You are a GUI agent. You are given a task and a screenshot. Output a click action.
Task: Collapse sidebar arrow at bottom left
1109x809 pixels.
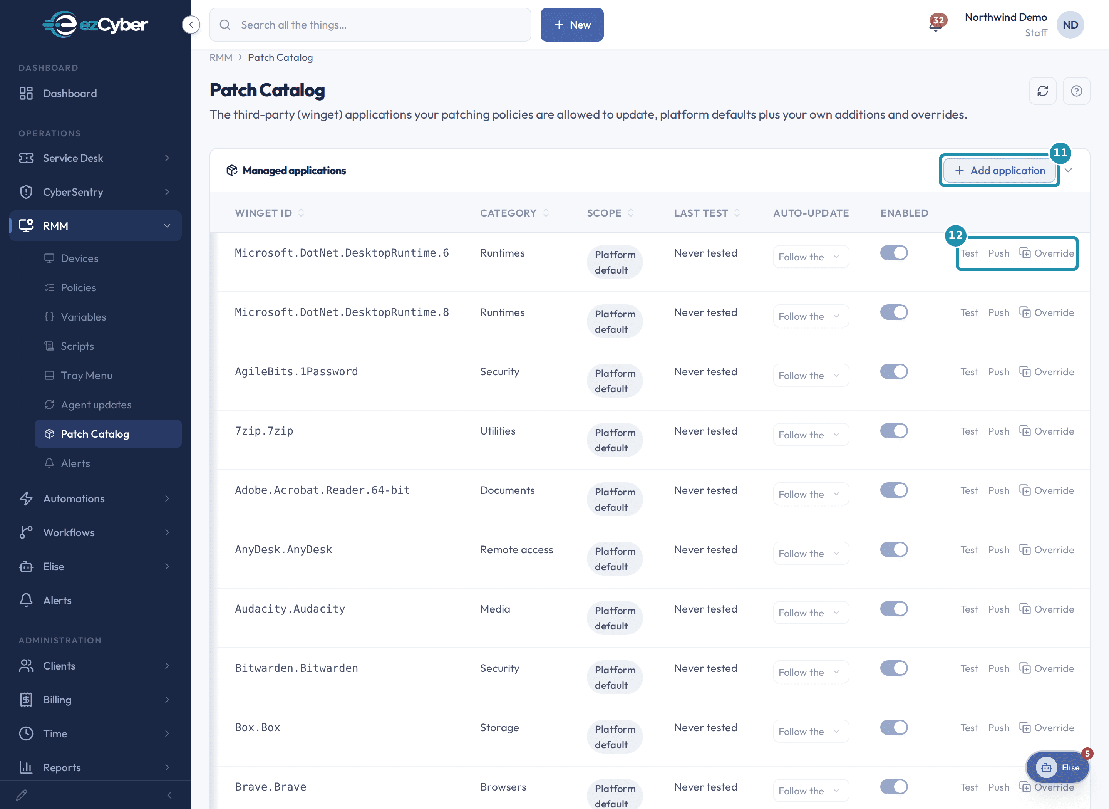(169, 795)
